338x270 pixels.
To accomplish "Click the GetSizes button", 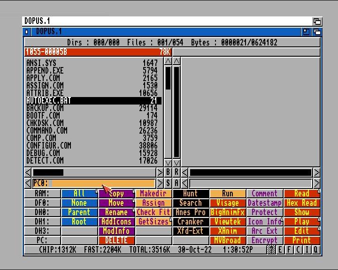I will click(154, 222).
